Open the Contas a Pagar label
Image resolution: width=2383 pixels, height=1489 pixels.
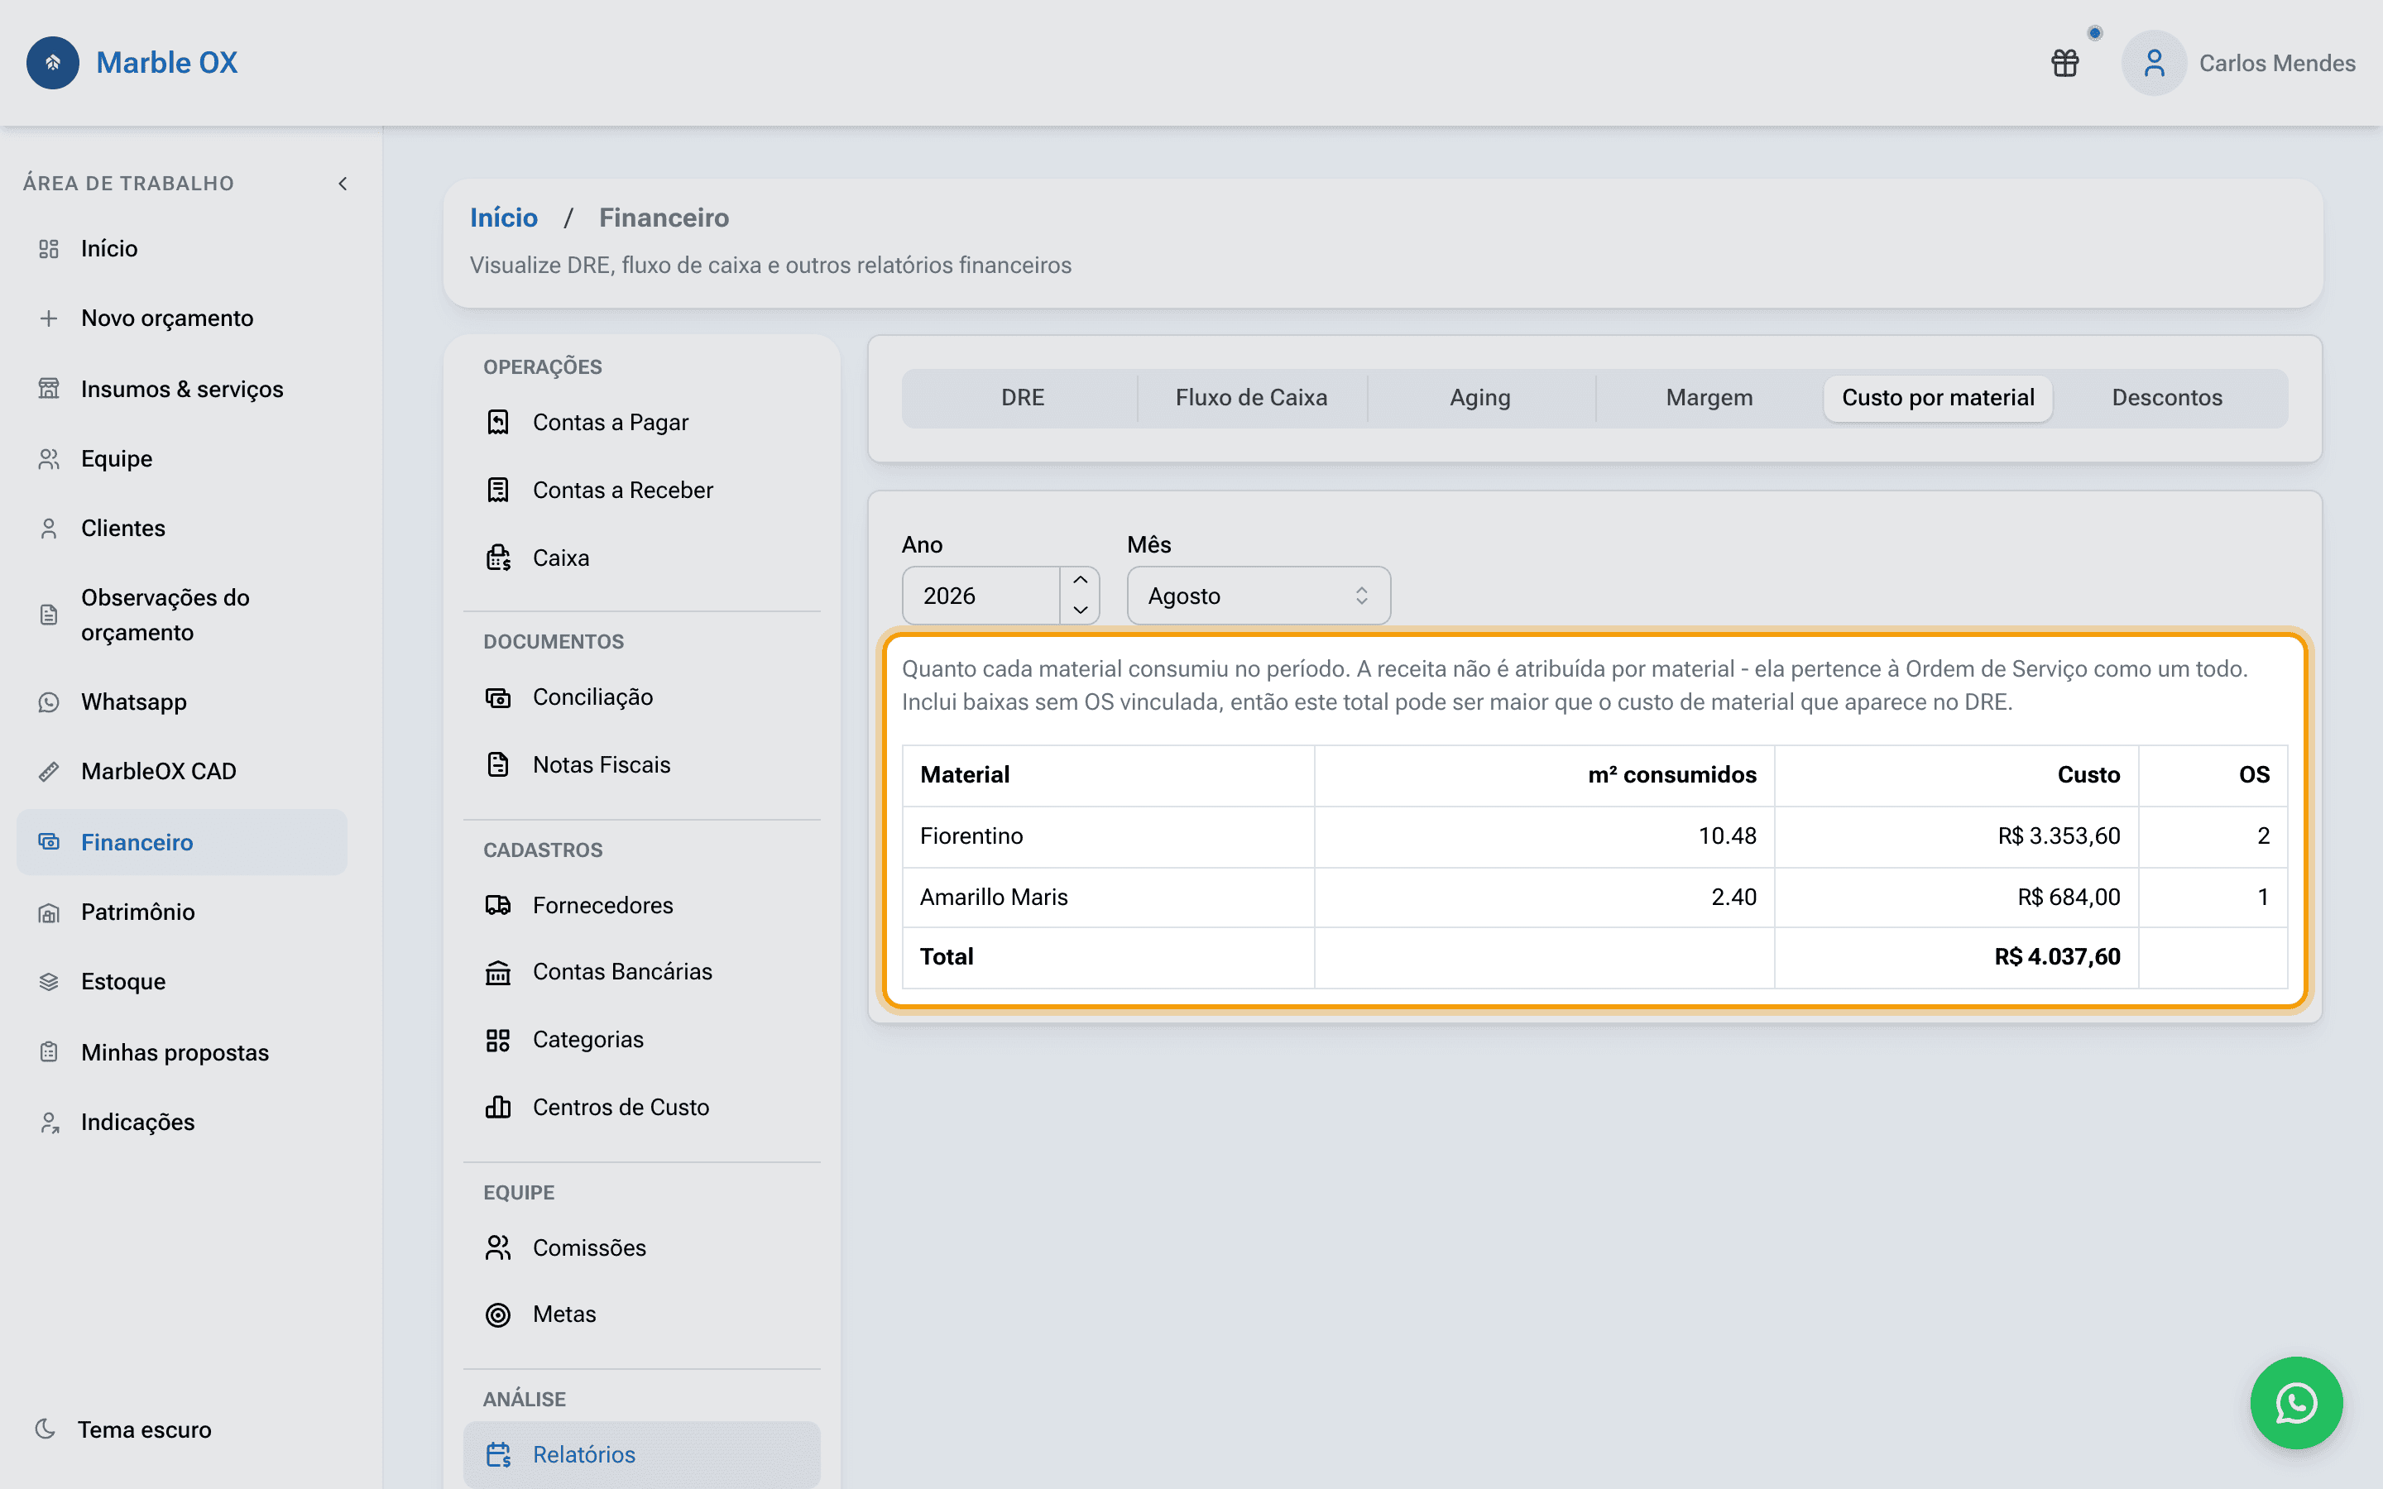click(611, 423)
